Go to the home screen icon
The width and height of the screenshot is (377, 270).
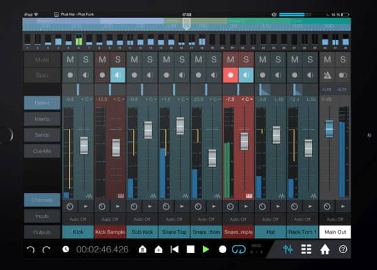click(325, 249)
